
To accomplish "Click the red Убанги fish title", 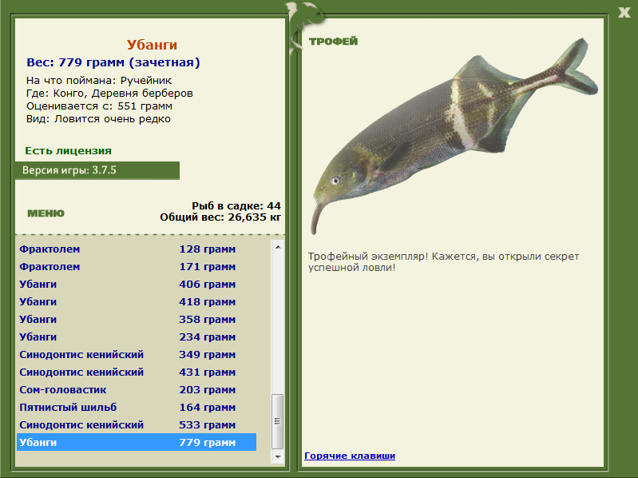I will 152,45.
